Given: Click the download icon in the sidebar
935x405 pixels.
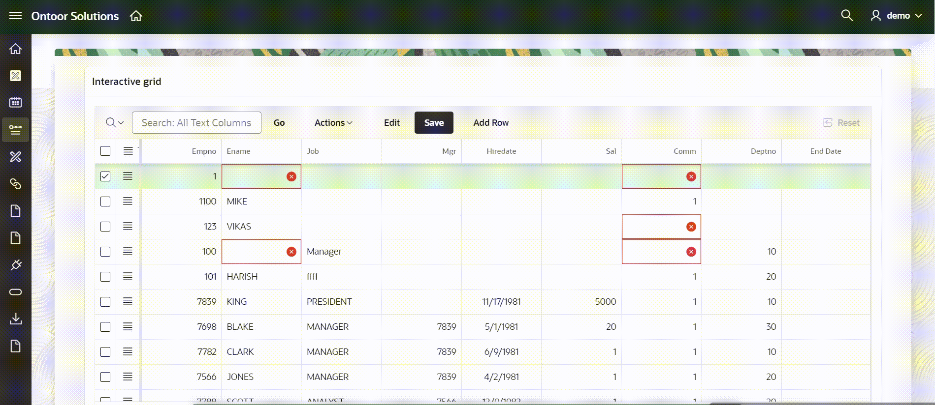Looking at the screenshot, I should click(15, 319).
